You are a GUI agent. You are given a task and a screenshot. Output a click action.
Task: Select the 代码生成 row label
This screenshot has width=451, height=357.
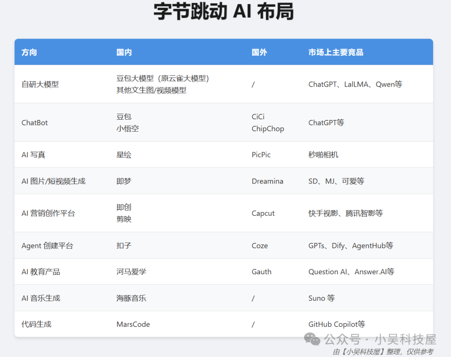(36, 324)
